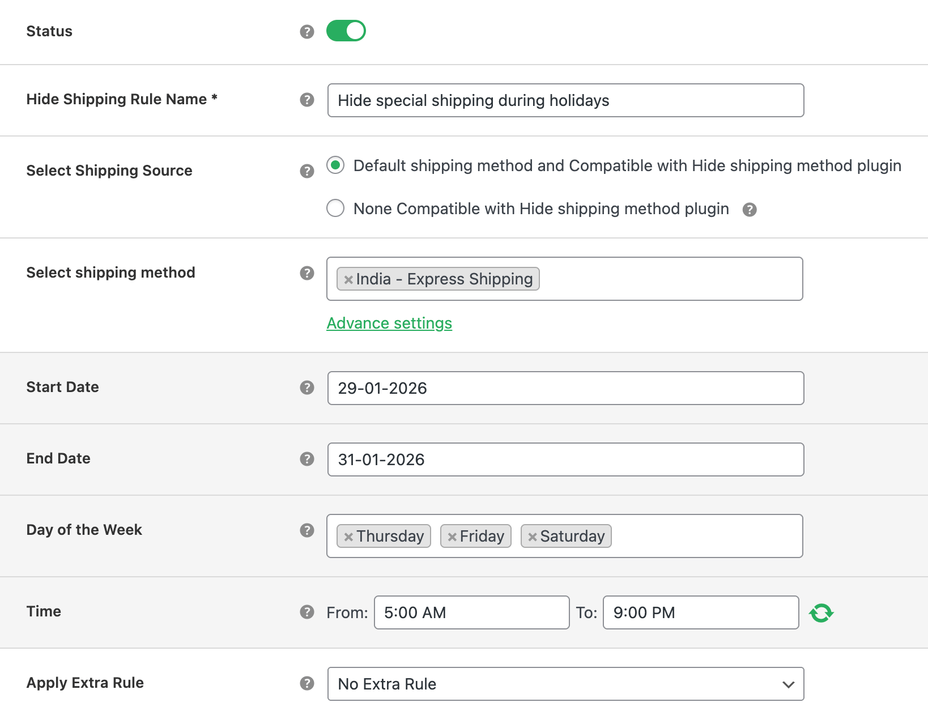Open the Apply Extra Rule dropdown
This screenshot has height=715, width=928.
(565, 684)
